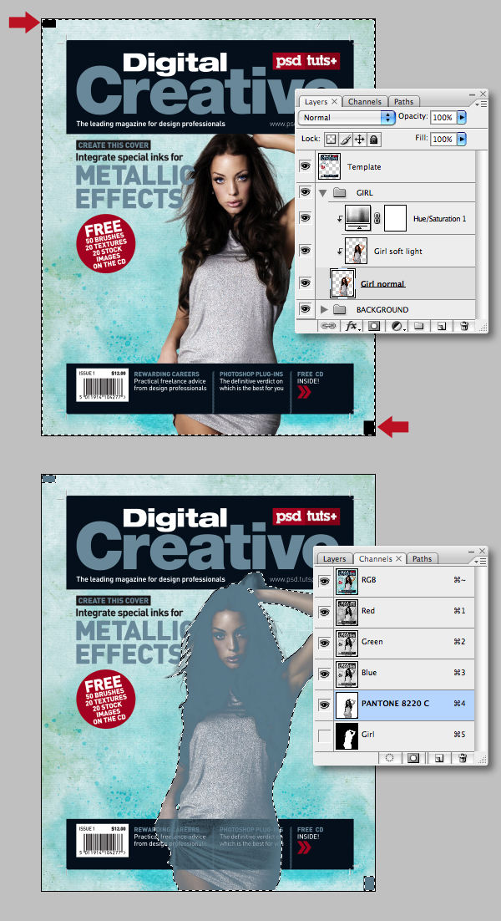Open the Fill slider arrow
The image size is (501, 921).
[x=462, y=140]
